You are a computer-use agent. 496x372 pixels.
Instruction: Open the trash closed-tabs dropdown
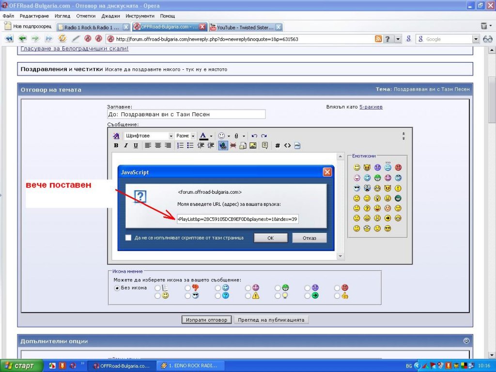tap(491, 26)
